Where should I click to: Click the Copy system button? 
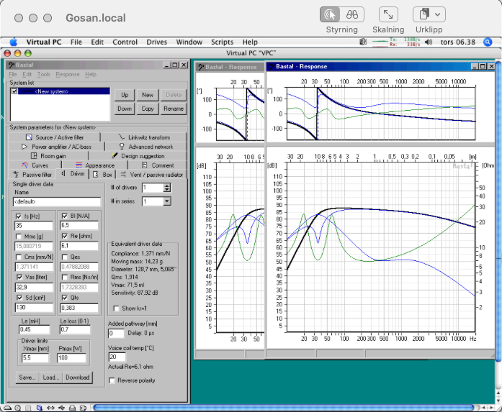click(x=148, y=109)
